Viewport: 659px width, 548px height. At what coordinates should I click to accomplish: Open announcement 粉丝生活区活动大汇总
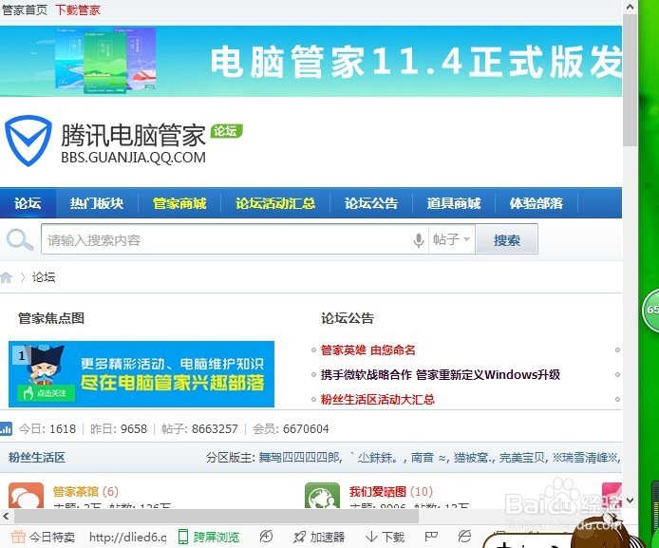click(377, 399)
